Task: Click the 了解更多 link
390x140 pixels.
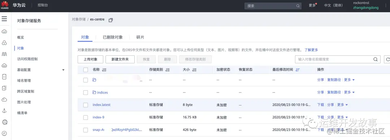Action: [311, 50]
